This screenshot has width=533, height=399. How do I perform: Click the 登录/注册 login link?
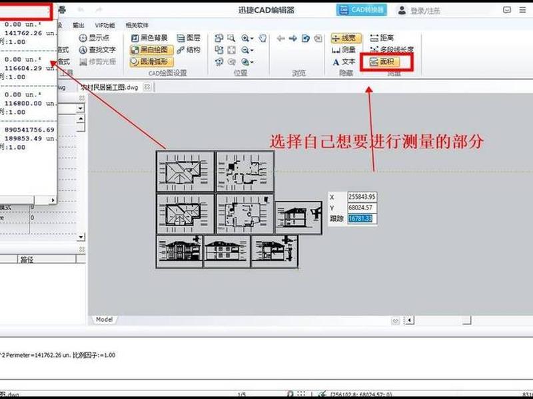tap(425, 11)
